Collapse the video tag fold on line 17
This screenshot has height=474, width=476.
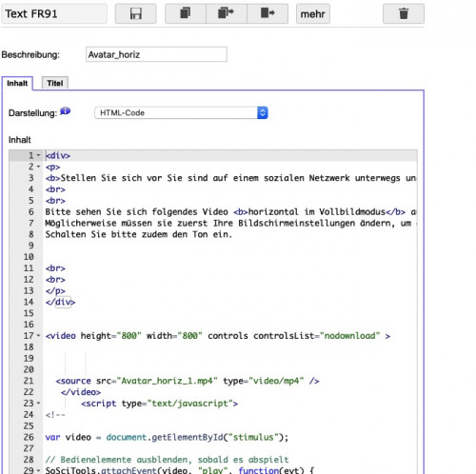pos(38,336)
